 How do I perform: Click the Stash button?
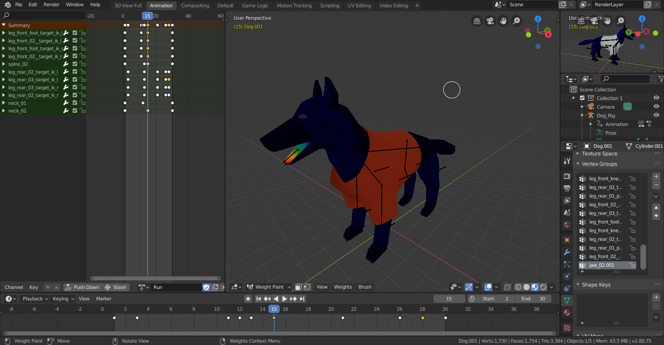pos(116,287)
